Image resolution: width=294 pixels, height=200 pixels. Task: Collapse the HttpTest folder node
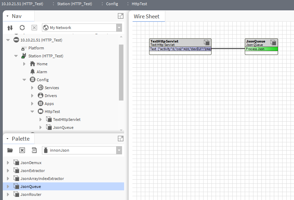pos(33,112)
